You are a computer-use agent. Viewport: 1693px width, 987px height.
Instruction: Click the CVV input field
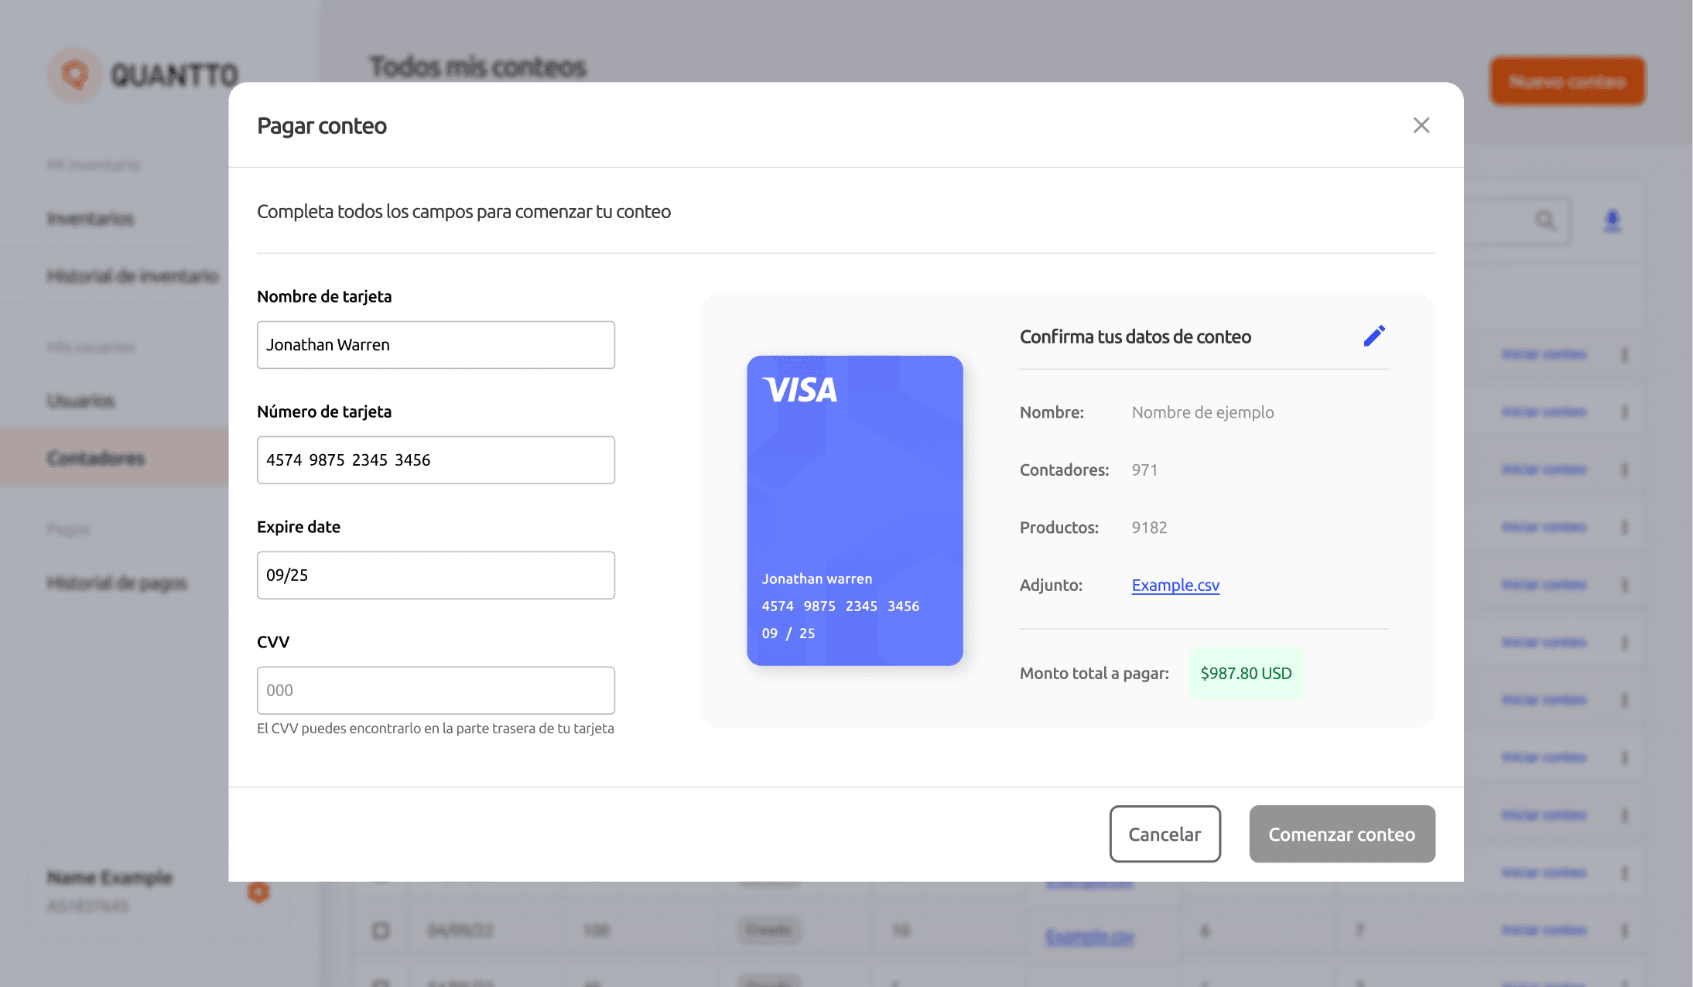[x=436, y=691]
